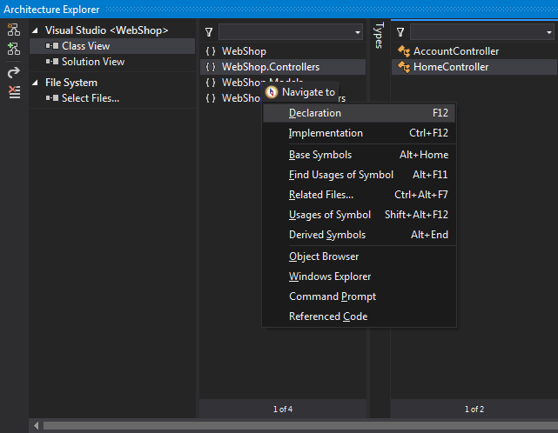The height and width of the screenshot is (433, 558).
Task: Open Windows Explorer from the menu
Action: [359, 276]
